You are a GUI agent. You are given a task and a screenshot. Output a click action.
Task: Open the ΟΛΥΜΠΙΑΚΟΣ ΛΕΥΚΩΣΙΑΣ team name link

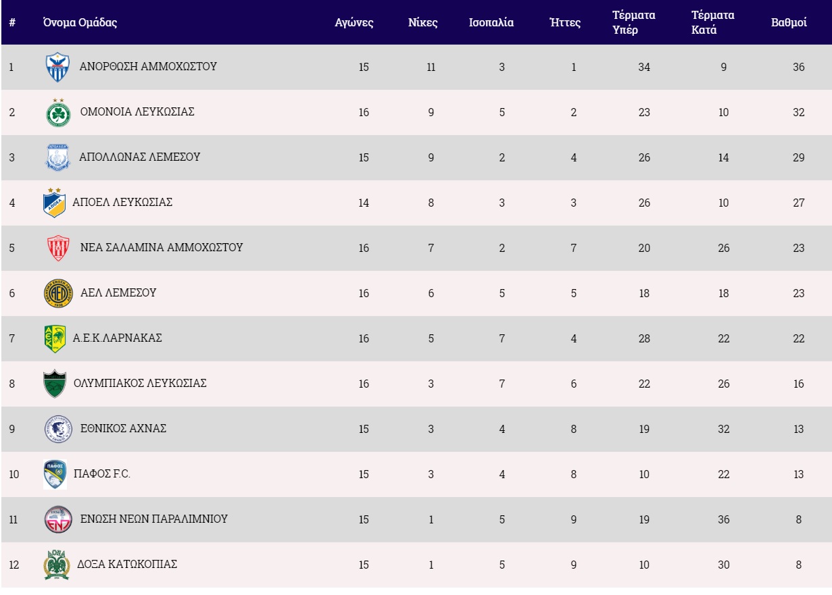pyautogui.click(x=140, y=384)
